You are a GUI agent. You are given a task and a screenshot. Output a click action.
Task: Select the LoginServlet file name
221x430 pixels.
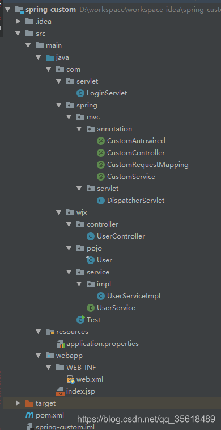pyautogui.click(x=107, y=93)
